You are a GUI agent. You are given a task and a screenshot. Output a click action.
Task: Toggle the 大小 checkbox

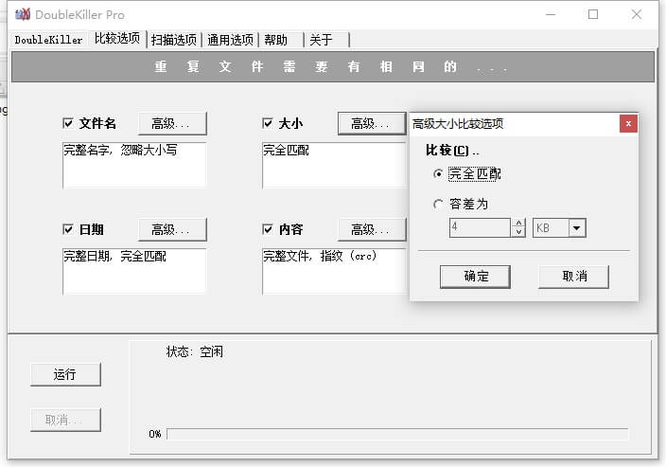click(268, 123)
